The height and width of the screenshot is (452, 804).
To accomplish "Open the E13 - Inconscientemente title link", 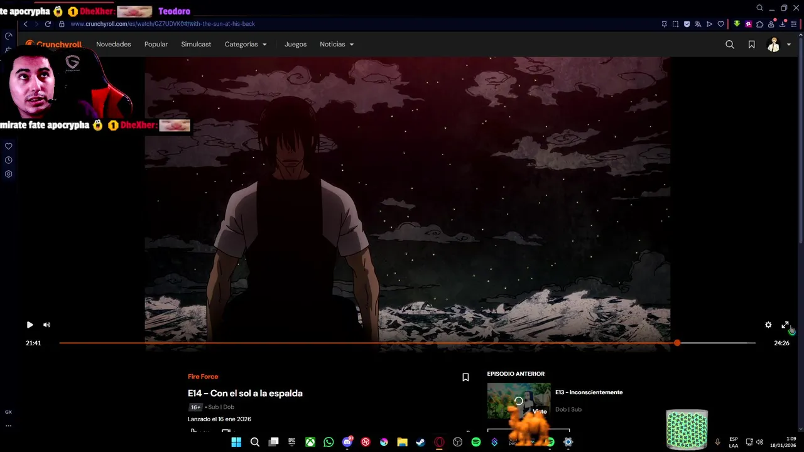I will click(x=589, y=392).
